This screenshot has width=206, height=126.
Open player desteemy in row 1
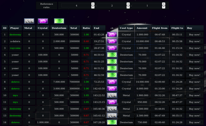click(x=15, y=35)
